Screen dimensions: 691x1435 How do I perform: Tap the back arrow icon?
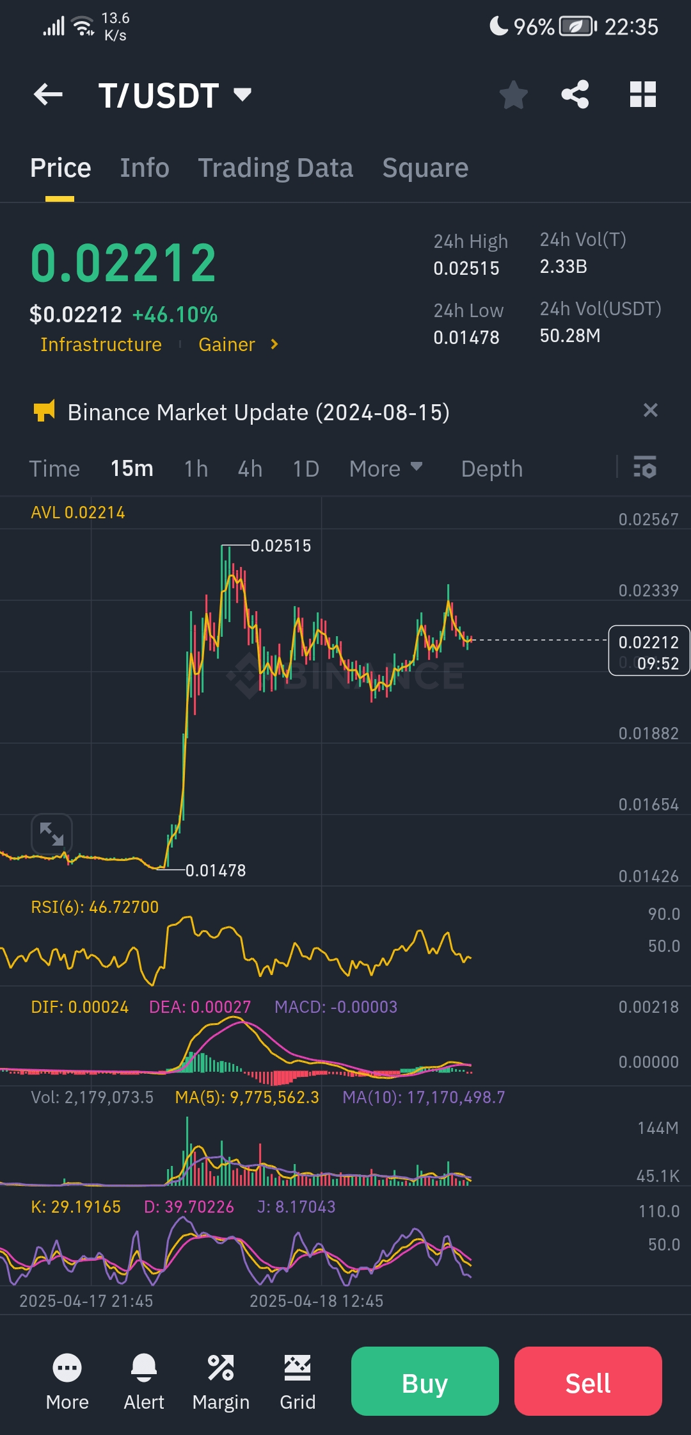48,95
